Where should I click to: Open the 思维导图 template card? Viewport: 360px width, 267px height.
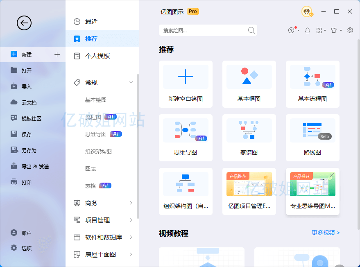pos(186,138)
